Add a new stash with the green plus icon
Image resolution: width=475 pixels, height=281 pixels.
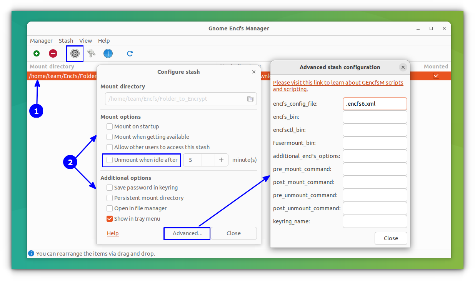(37, 53)
